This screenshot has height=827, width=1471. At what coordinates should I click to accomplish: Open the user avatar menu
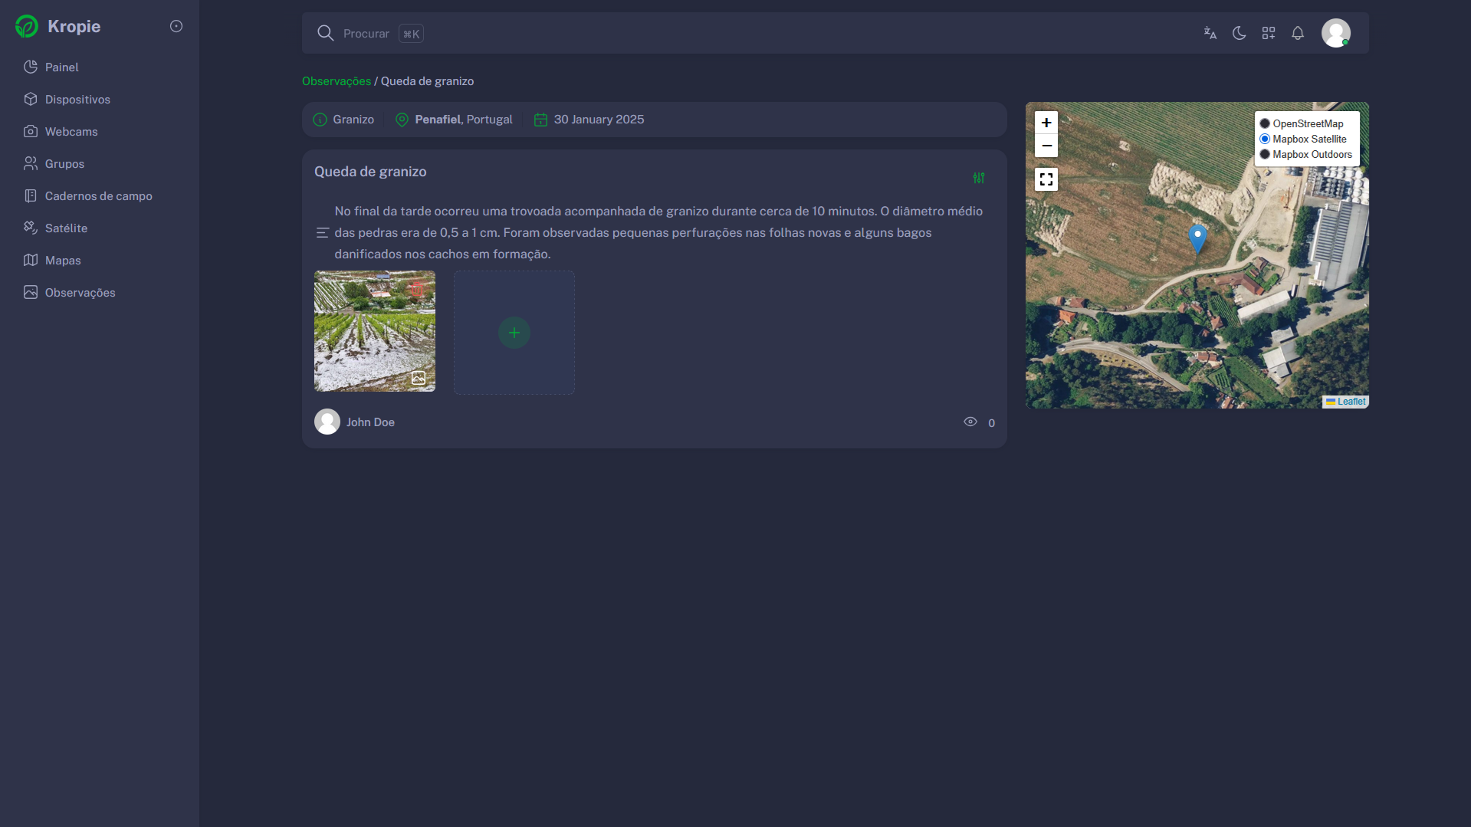point(1335,33)
